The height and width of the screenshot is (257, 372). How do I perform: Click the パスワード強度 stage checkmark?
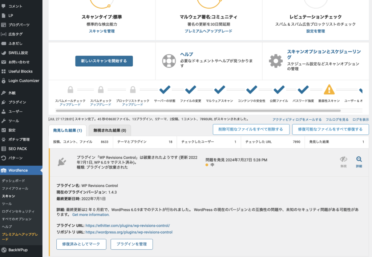click(303, 90)
